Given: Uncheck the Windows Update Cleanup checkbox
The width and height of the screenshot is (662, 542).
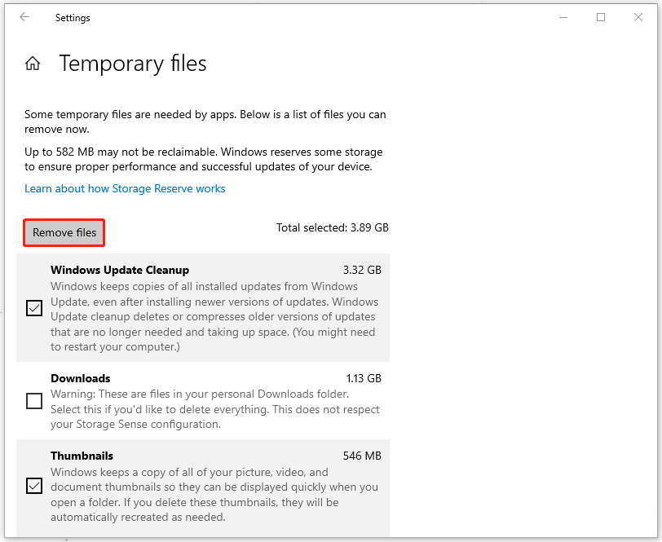Looking at the screenshot, I should (33, 309).
